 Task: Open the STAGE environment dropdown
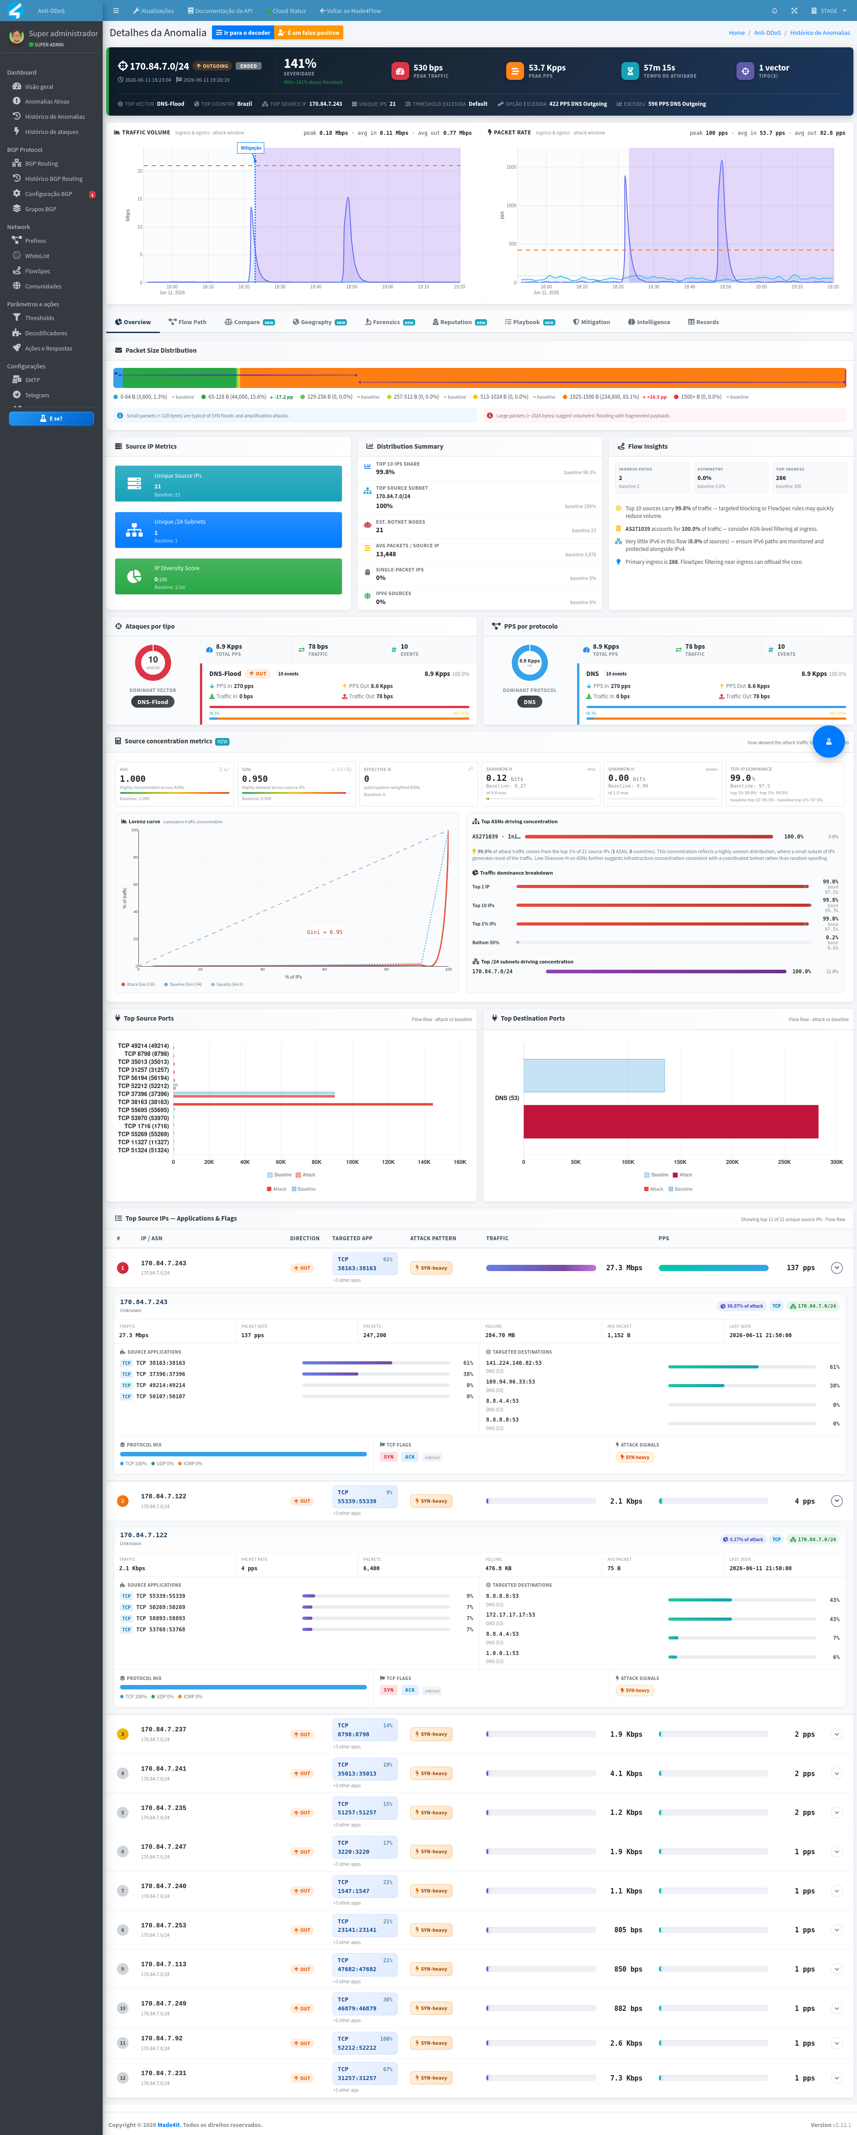(829, 11)
